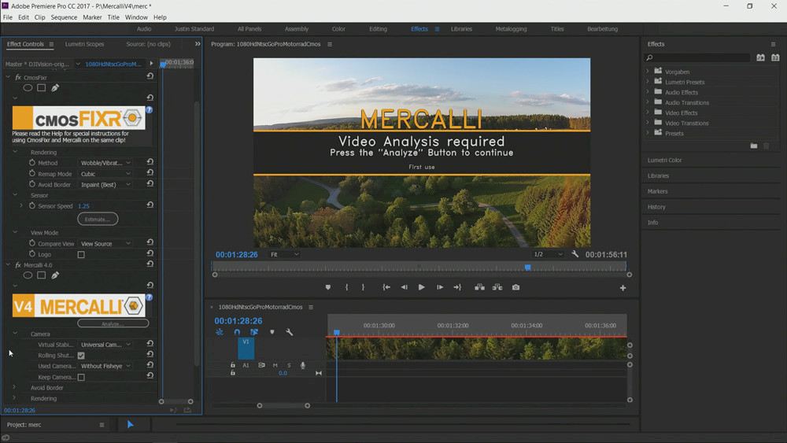Open the Avoid Border dropdown in CmosFixr
Image resolution: width=787 pixels, height=443 pixels.
pyautogui.click(x=106, y=185)
